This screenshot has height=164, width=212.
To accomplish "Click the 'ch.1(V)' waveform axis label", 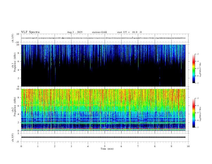I will tap(13, 38).
